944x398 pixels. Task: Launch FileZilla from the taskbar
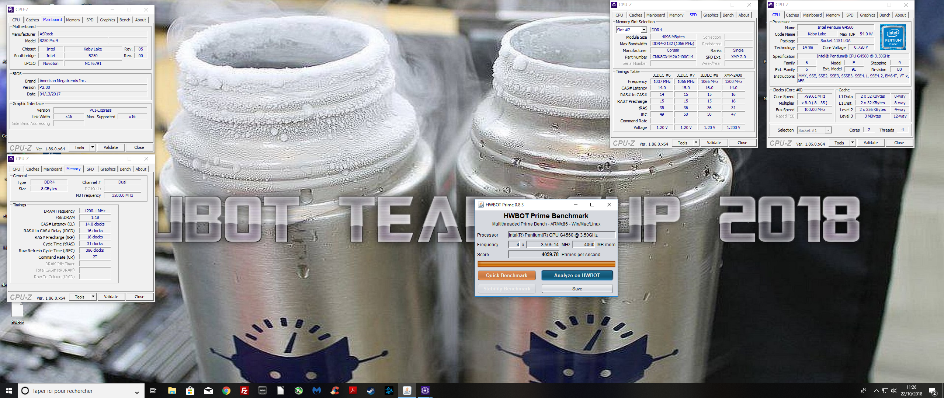244,391
